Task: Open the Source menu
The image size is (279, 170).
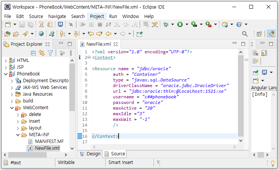Action: [36, 16]
